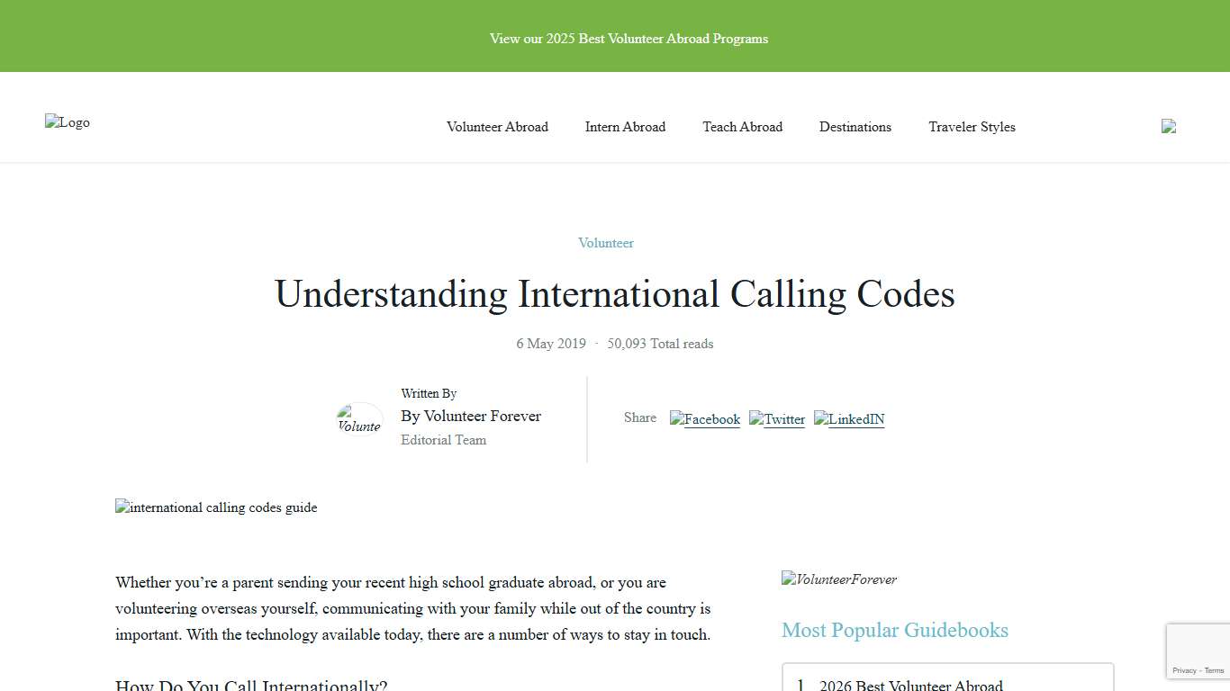Click the Privacy link on the reCAPTCHA badge

[x=1185, y=670]
